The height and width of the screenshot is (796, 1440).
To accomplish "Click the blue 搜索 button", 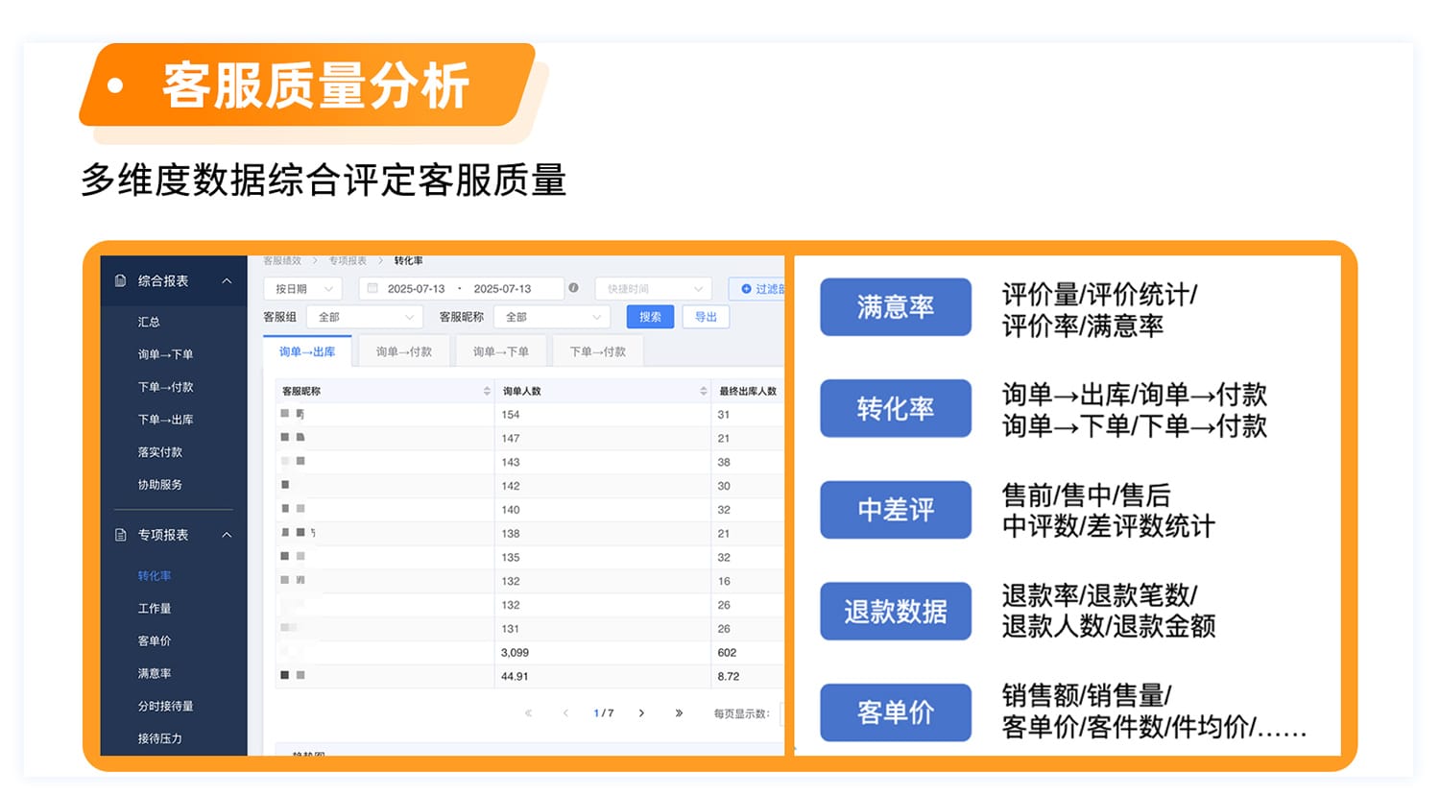I will (650, 317).
